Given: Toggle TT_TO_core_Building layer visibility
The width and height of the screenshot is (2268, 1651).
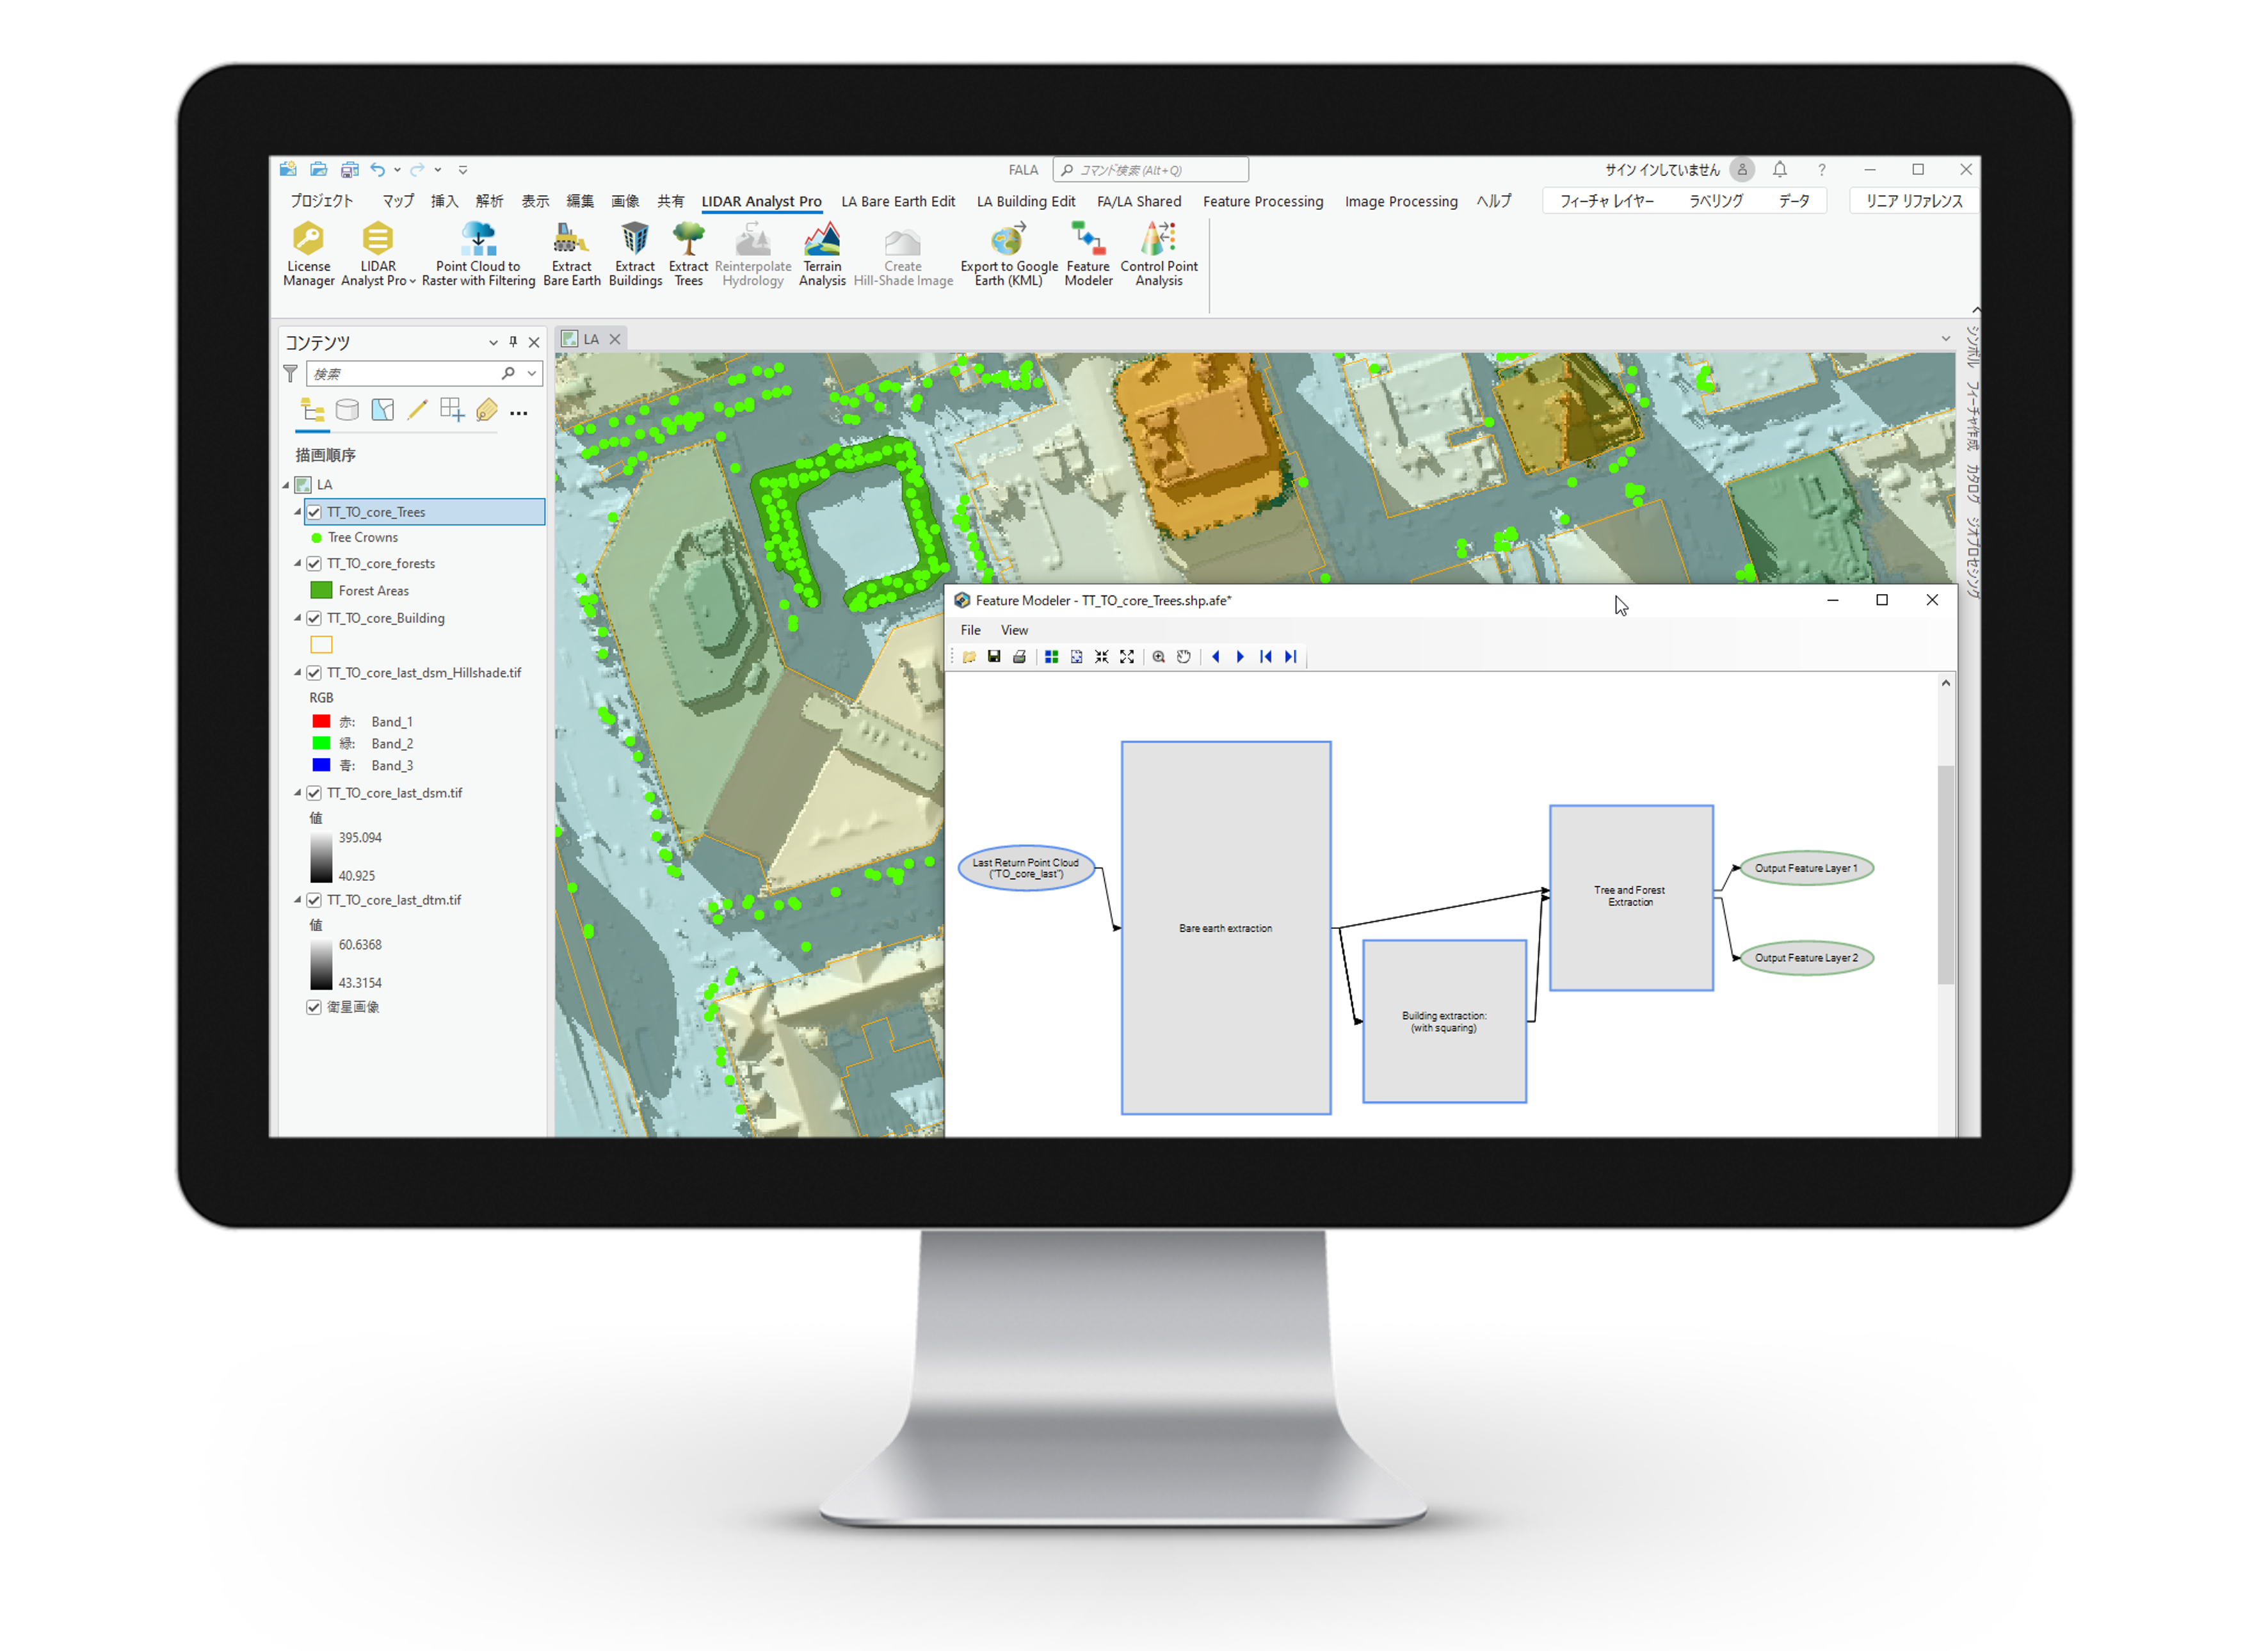Looking at the screenshot, I should click(x=314, y=619).
